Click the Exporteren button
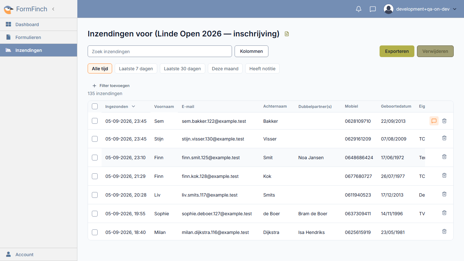Viewport: 464px width, 261px height. coord(397,51)
